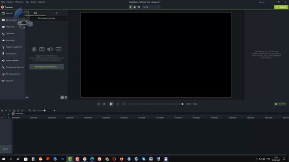The height and width of the screenshot is (162, 289).
Task: Open the Переходы transitions panel
Action: click(8, 27)
